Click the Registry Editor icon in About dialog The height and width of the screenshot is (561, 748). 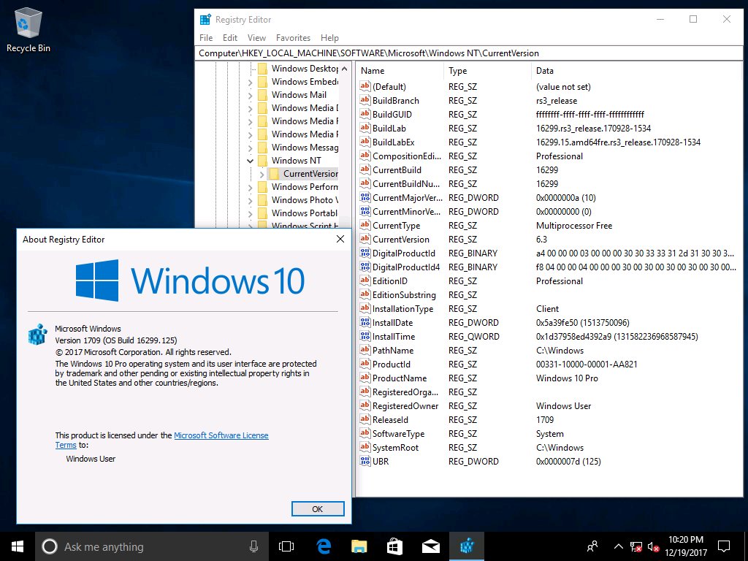(x=38, y=334)
